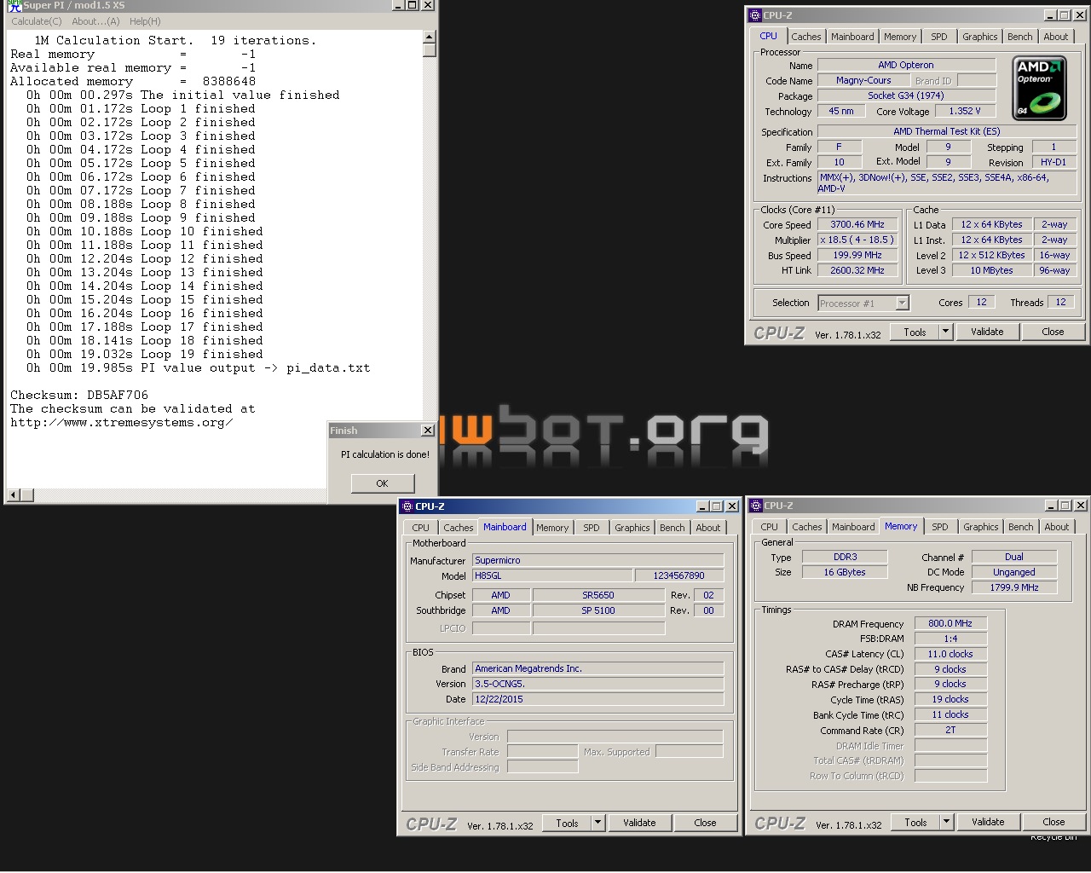1091x873 pixels.
Task: Select the Mainboard tab in the Memory CPU-Z window
Action: (x=853, y=527)
